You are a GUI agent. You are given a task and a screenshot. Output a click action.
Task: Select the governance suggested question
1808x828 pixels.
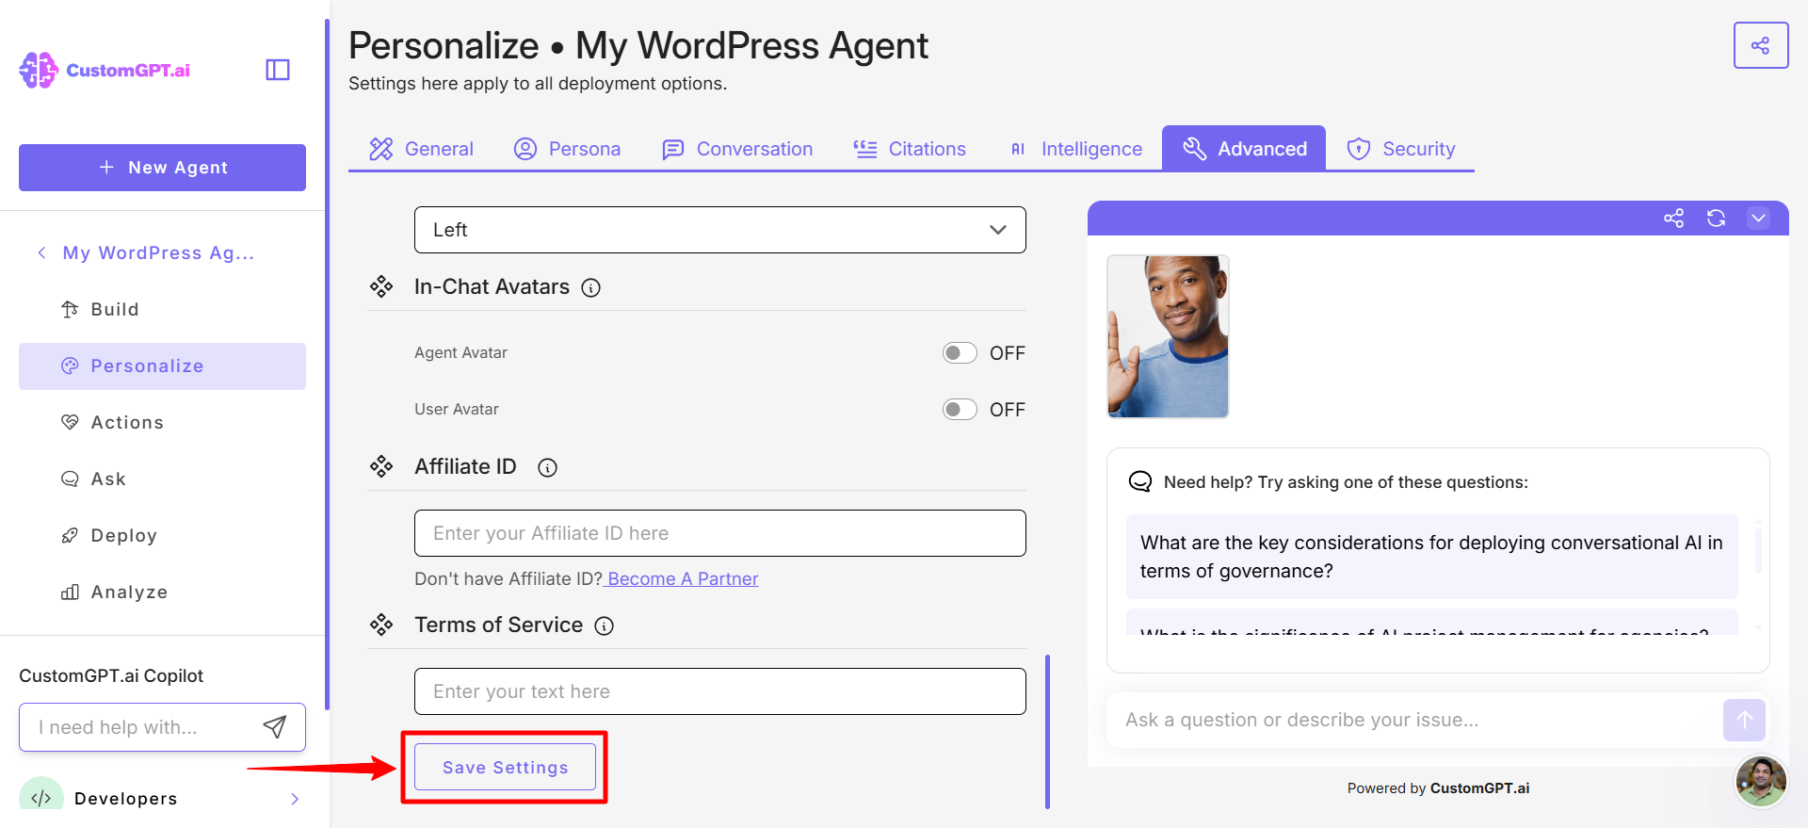click(1431, 557)
